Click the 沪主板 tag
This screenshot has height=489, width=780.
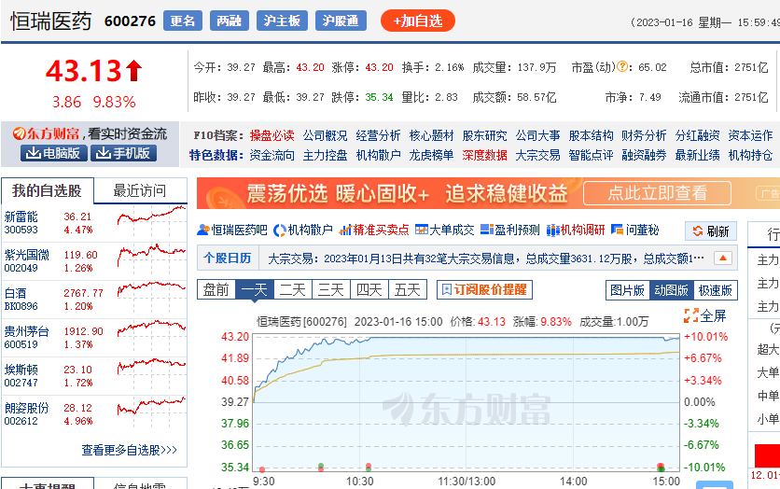tap(282, 21)
